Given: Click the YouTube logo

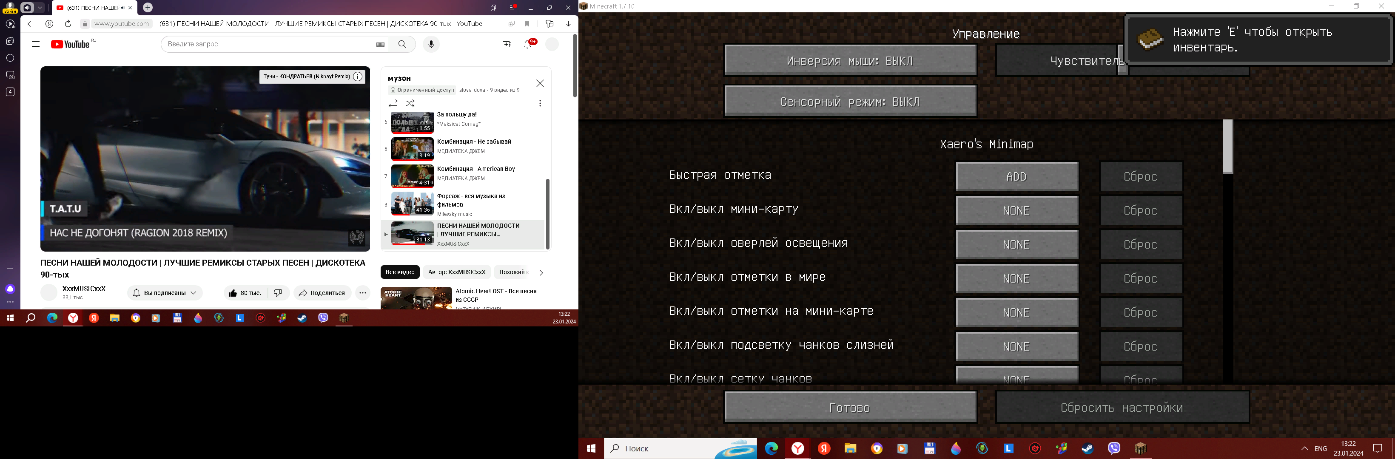Looking at the screenshot, I should coord(71,44).
